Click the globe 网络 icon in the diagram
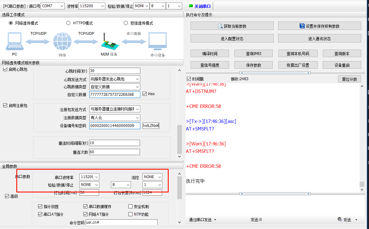 pyautogui.click(x=62, y=41)
